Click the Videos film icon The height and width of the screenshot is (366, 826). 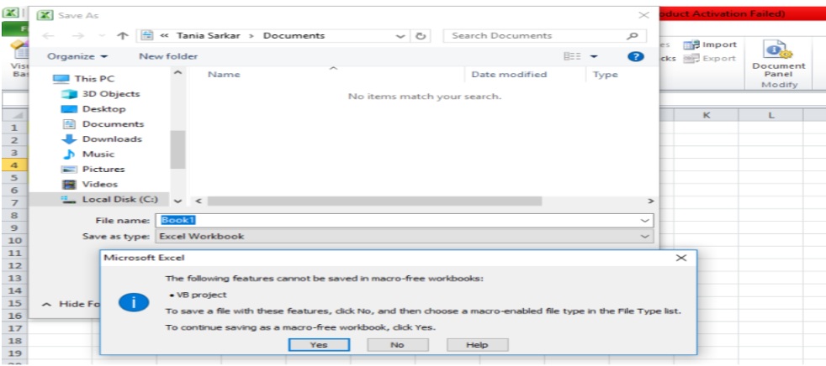69,185
